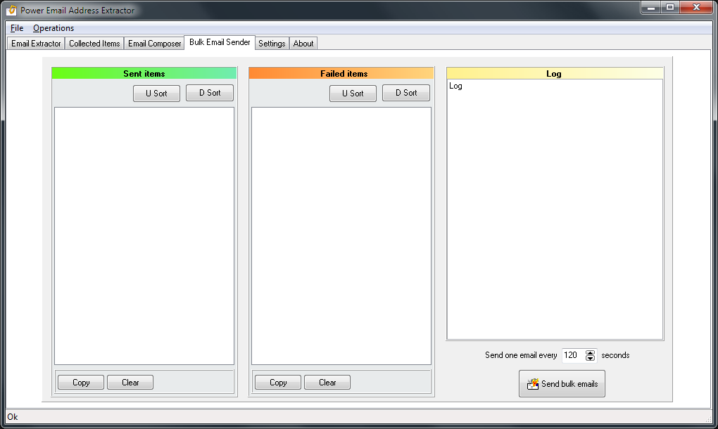Viewport: 718px width, 429px height.
Task: Clear the Sent items list
Action: 130,383
